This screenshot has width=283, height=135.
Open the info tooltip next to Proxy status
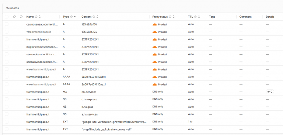(170, 17)
